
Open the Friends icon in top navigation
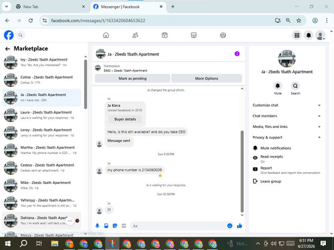135,35
